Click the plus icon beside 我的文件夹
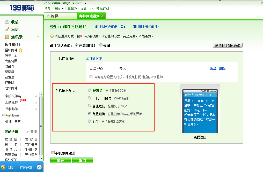 [x=36, y=96]
